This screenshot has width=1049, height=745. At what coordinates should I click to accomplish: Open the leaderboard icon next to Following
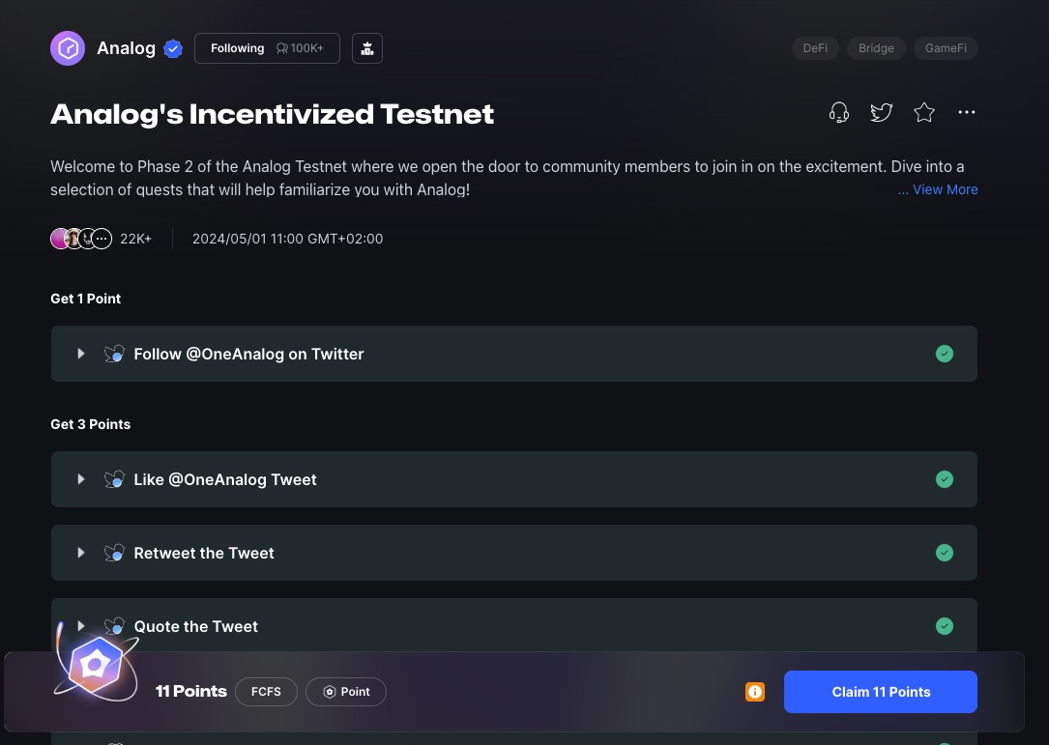point(367,48)
